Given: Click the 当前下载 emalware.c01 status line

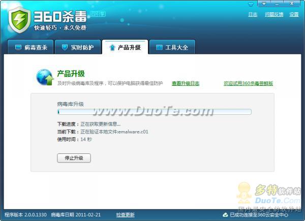Looking at the screenshot, I should (x=103, y=132).
